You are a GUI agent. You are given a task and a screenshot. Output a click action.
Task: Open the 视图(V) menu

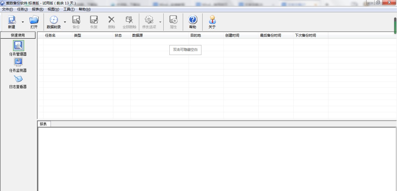[53, 9]
